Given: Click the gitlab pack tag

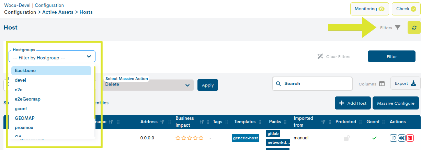Looking at the screenshot, I should point(273,134).
